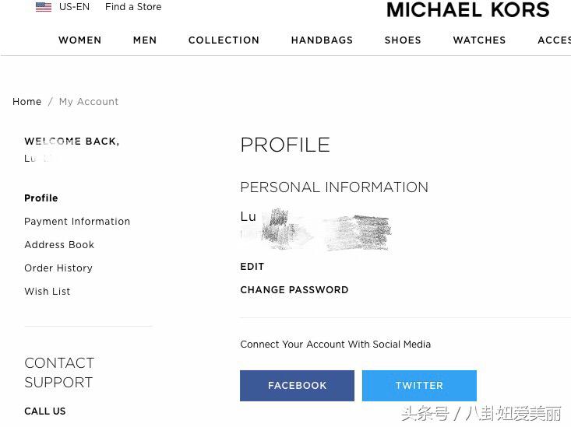Connect account with Facebook button
Image resolution: width=571 pixels, height=427 pixels.
[297, 386]
